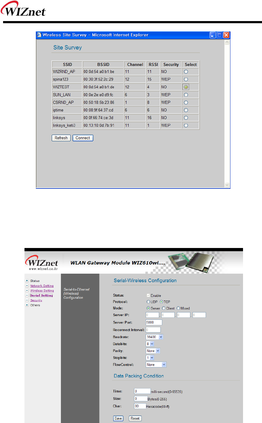Image resolution: width=262 pixels, height=423 pixels.
Task: Open the Security page link
Action: tap(36, 300)
